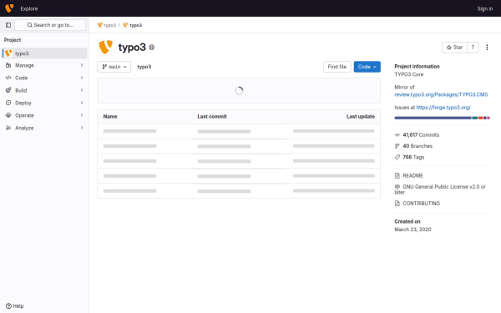Click the Help question mark icon
The image size is (501, 313).
click(x=8, y=306)
